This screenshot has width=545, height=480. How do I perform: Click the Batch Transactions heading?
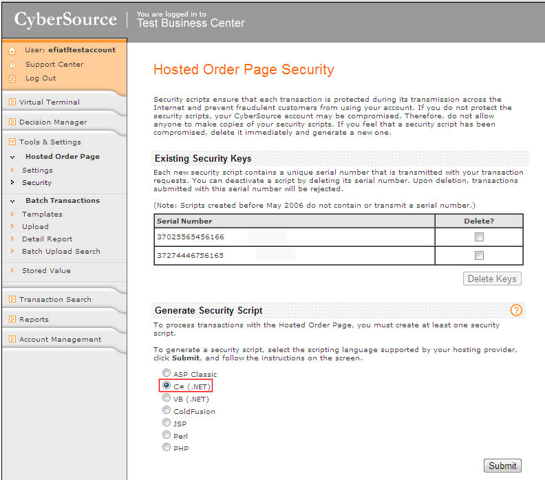(x=63, y=200)
